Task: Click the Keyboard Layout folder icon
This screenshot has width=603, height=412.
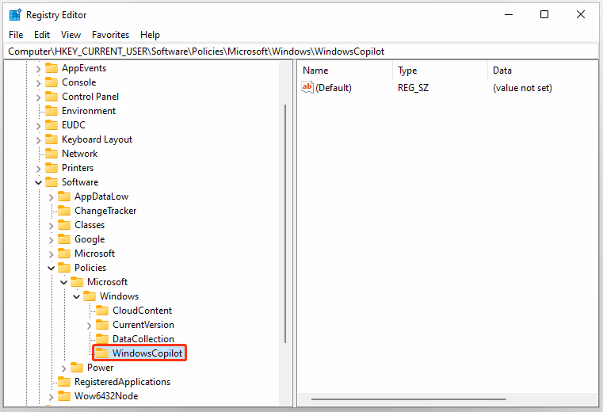Action: (52, 139)
